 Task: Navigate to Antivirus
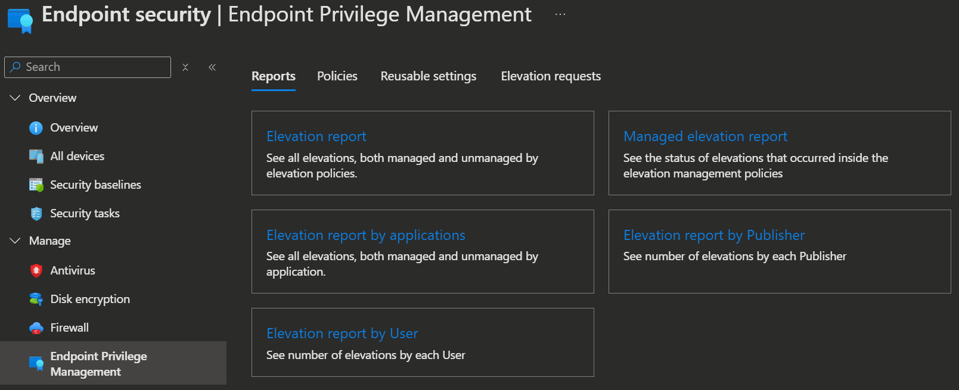(x=73, y=270)
